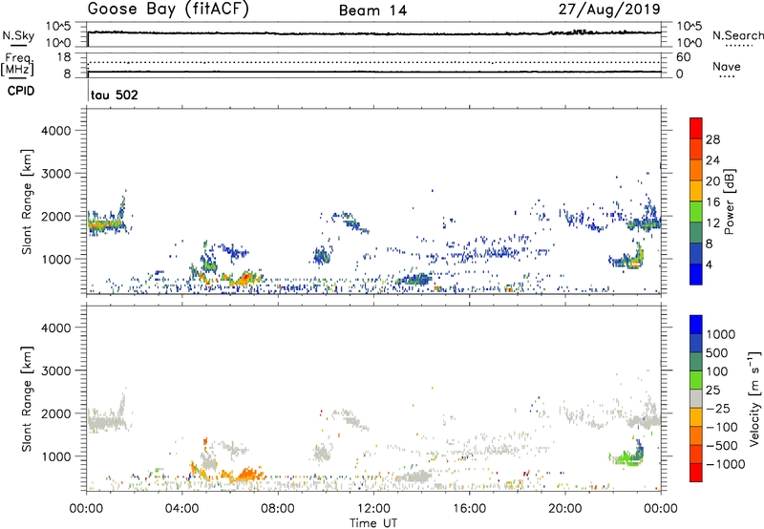Pick the red segment of Power color bar
Screen dimensions: 764x529
tap(696, 128)
